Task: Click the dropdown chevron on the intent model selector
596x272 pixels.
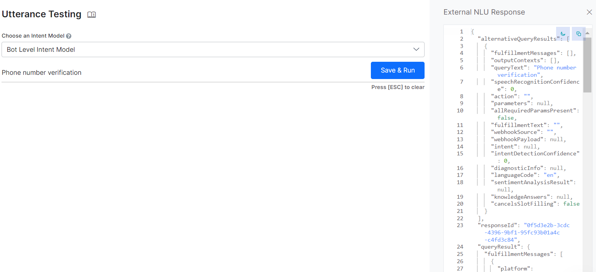Action: [x=416, y=49]
